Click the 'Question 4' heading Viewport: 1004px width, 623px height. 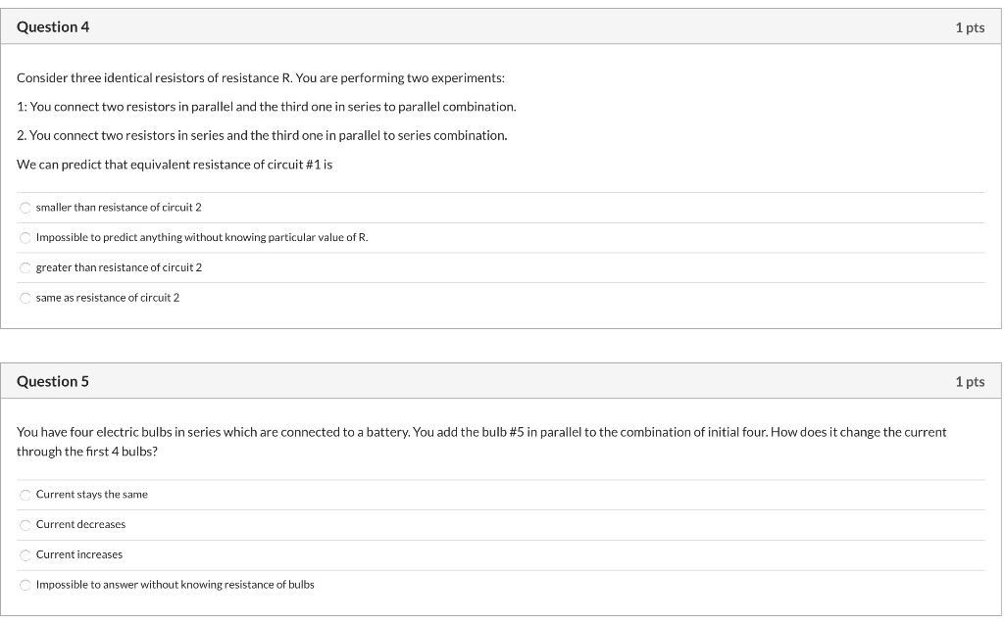[53, 26]
